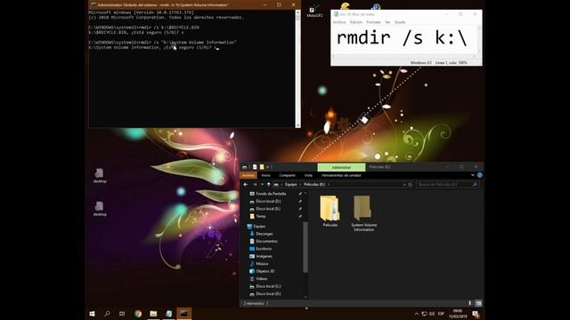Expand the Explorer ribbon with chevron
The image size is (570, 320).
(473, 175)
